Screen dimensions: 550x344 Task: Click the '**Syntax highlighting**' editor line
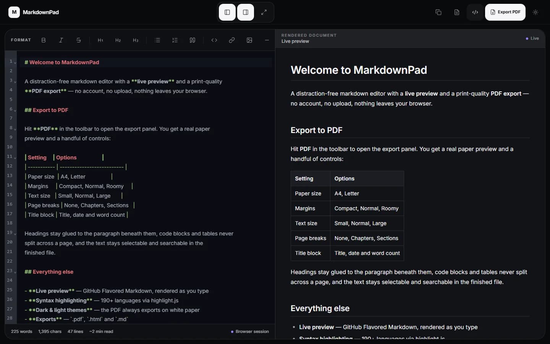[x=146, y=300]
